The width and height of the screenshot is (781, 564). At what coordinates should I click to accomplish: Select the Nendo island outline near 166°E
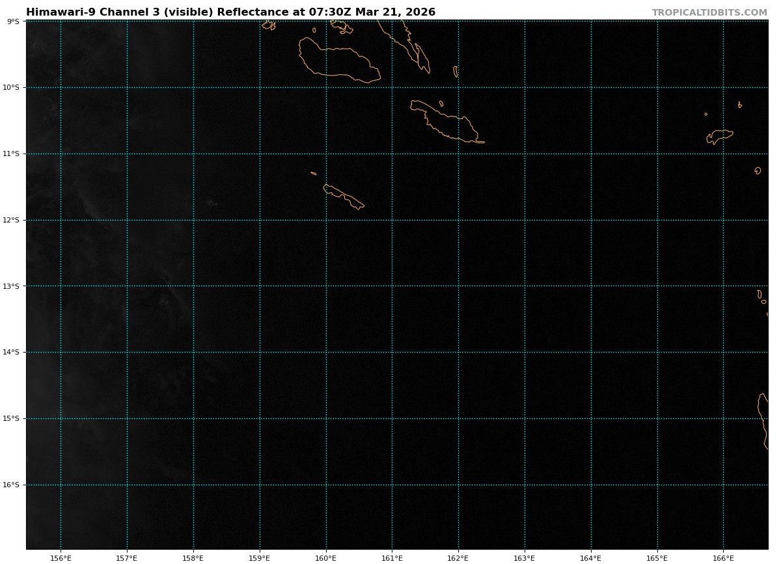[x=720, y=136]
